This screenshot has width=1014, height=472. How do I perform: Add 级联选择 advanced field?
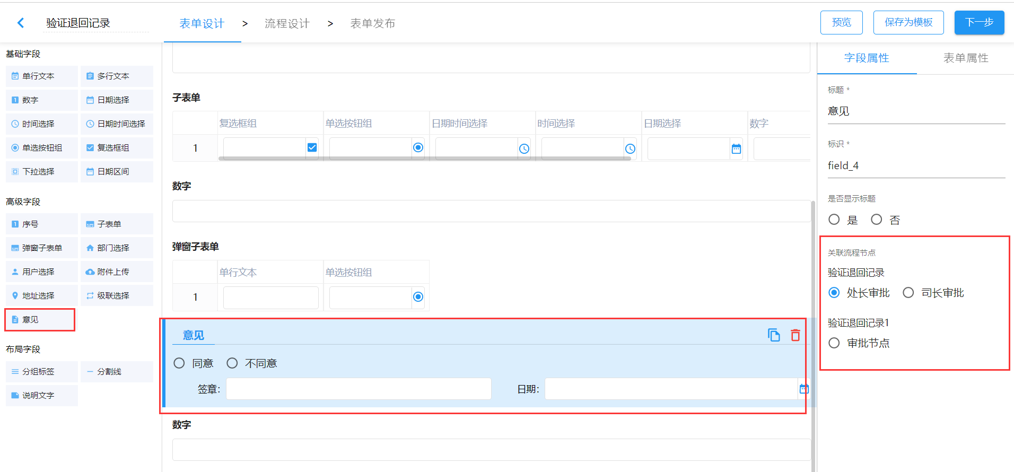(117, 296)
